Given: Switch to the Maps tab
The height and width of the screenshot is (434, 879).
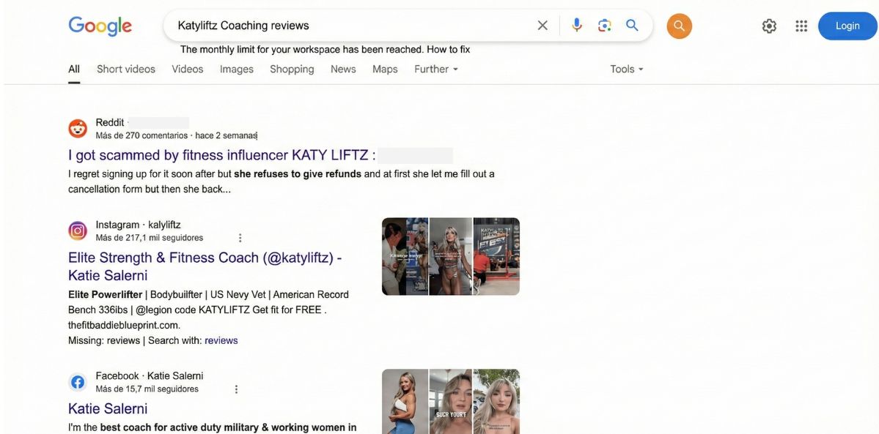Looking at the screenshot, I should pos(385,69).
